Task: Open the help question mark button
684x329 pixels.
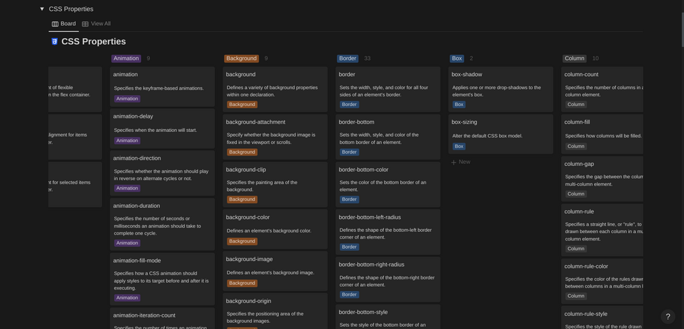Action: [668, 316]
